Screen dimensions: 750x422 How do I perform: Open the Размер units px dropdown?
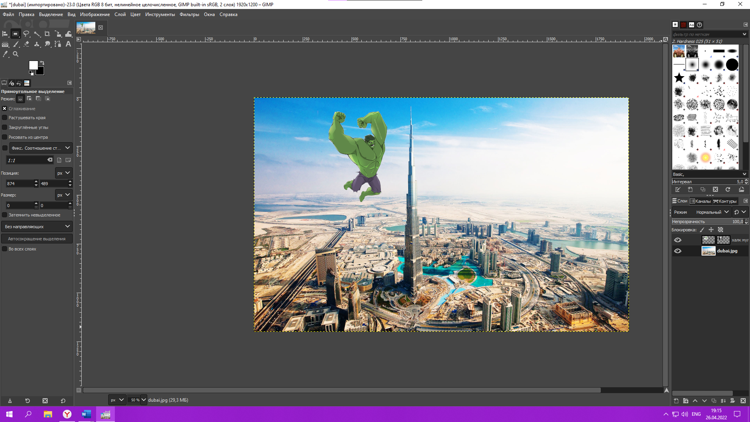(x=63, y=195)
